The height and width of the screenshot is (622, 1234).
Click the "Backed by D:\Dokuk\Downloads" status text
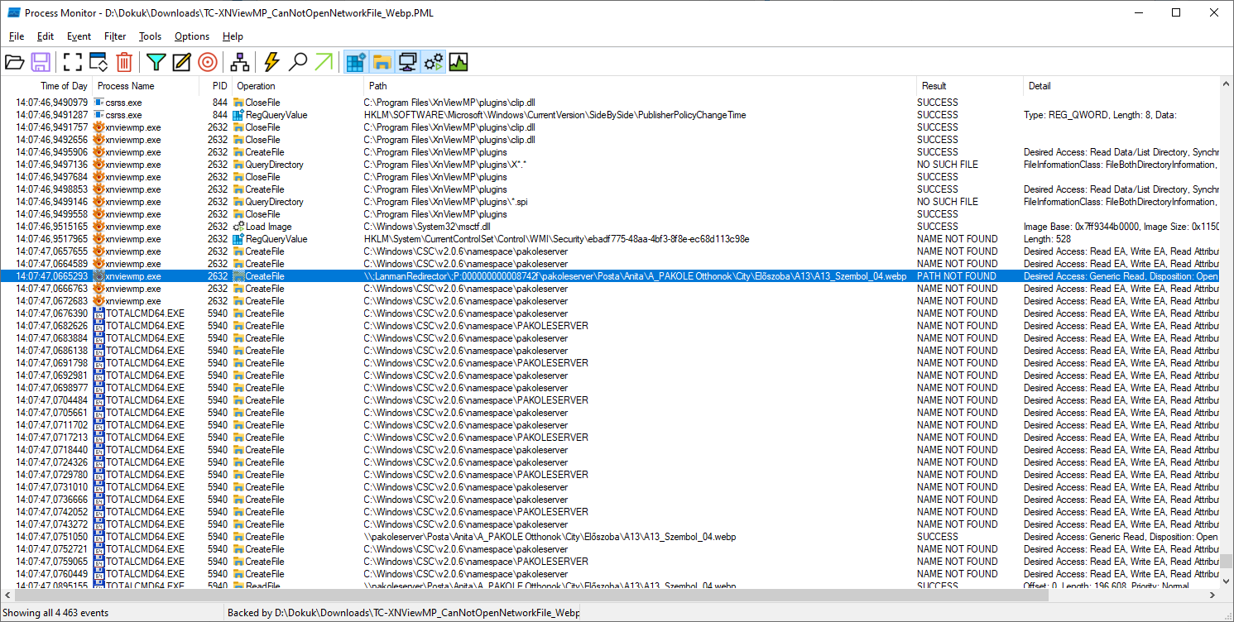click(404, 613)
